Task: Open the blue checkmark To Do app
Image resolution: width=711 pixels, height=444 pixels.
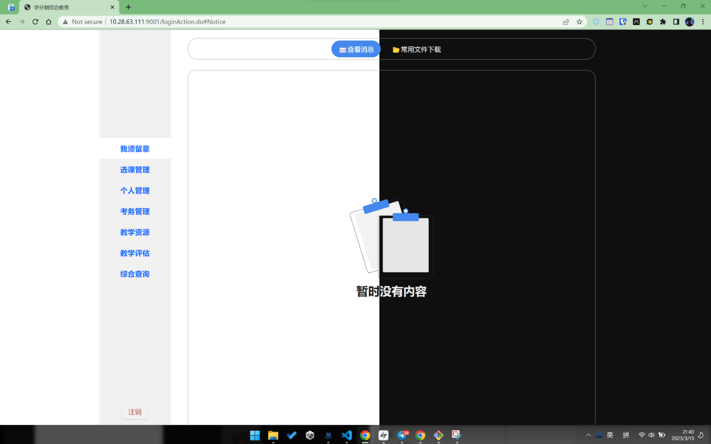Action: point(292,435)
